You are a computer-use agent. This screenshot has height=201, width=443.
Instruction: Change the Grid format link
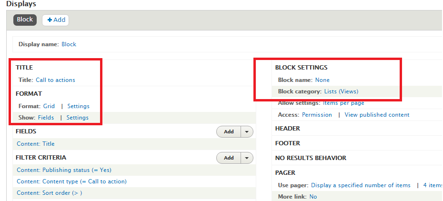click(49, 106)
